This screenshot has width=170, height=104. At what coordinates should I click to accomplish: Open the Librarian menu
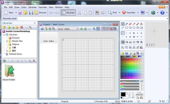pos(32,7)
